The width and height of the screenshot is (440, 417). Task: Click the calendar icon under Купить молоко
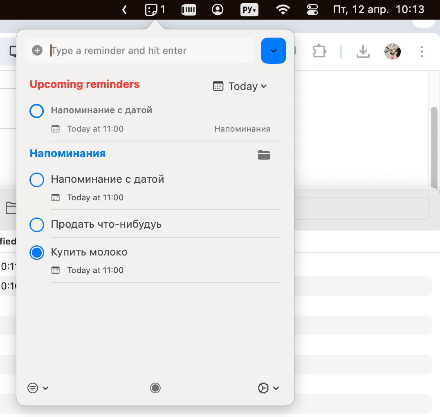(56, 270)
